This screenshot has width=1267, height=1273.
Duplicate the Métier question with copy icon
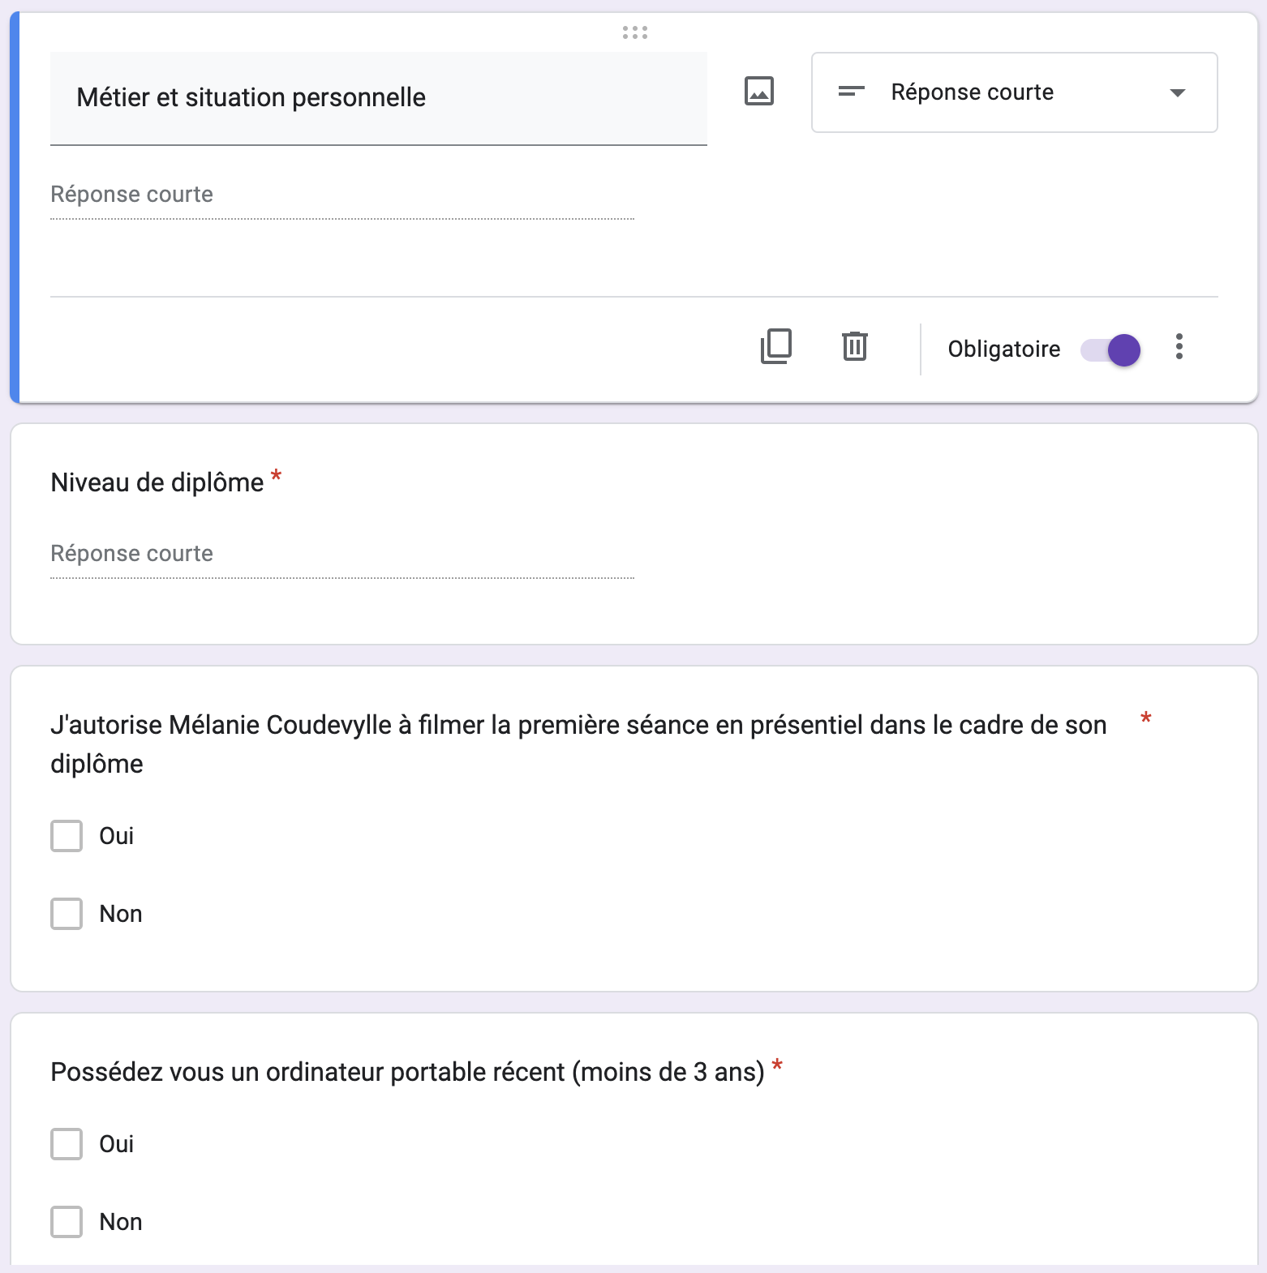775,347
